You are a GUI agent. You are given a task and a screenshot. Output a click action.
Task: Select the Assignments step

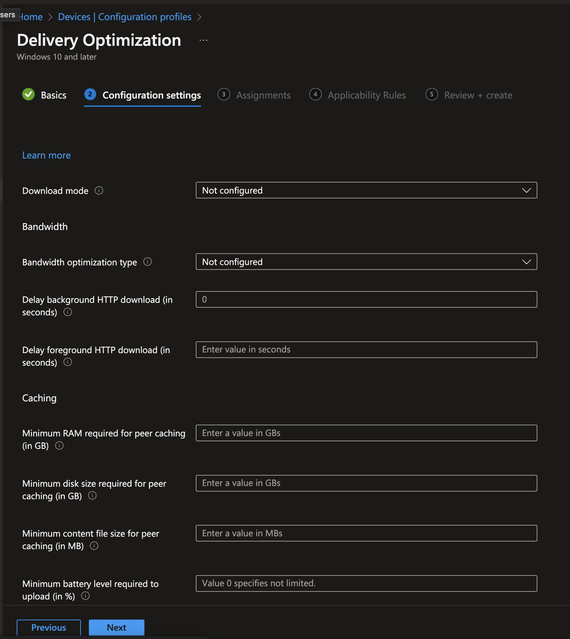(263, 95)
